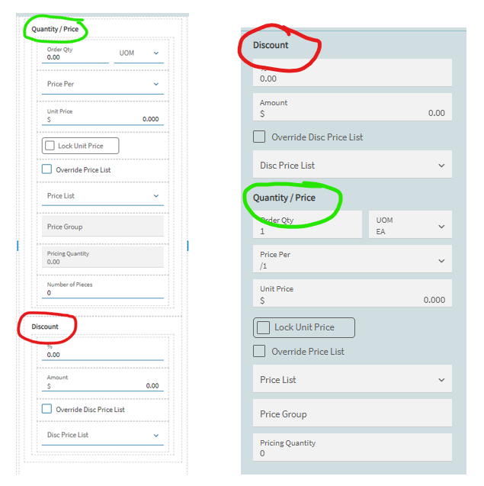484x486 pixels.
Task: Check Override Disc Price List in left form
Action: click(46, 409)
